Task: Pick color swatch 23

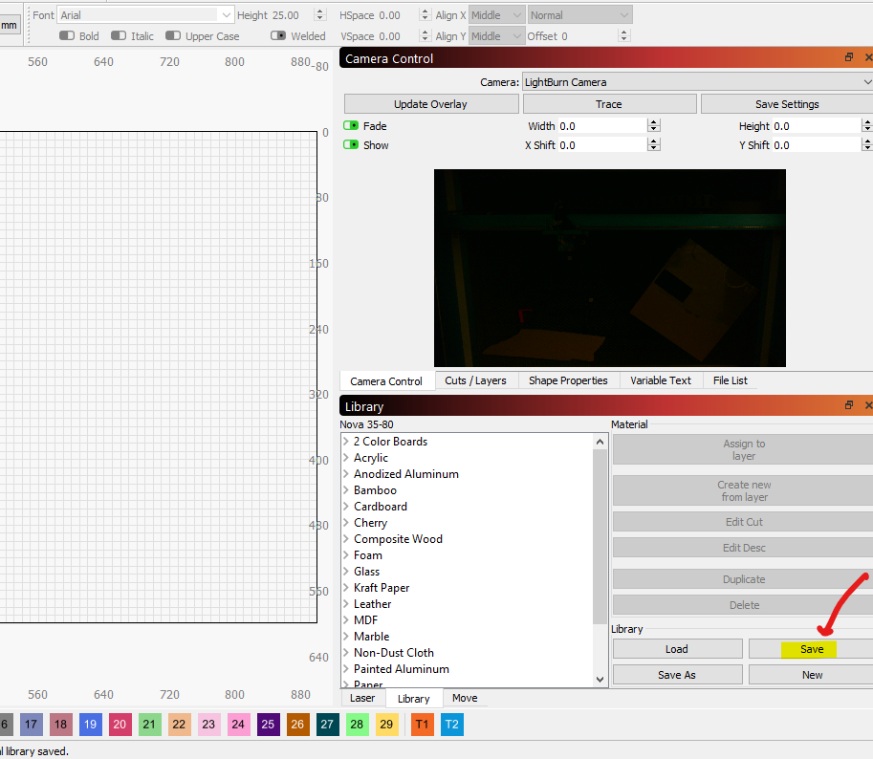Action: (x=208, y=725)
